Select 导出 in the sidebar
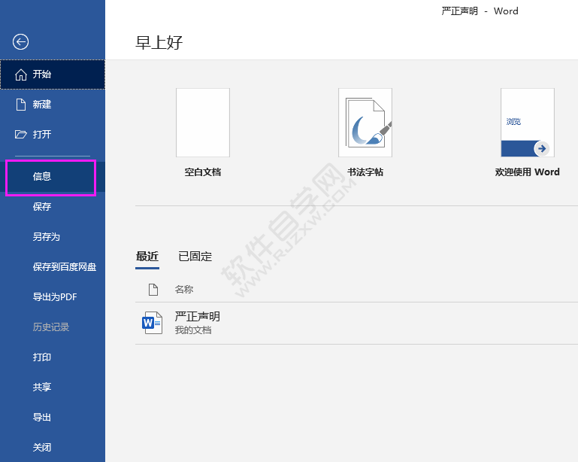The image size is (578, 462). (x=53, y=418)
